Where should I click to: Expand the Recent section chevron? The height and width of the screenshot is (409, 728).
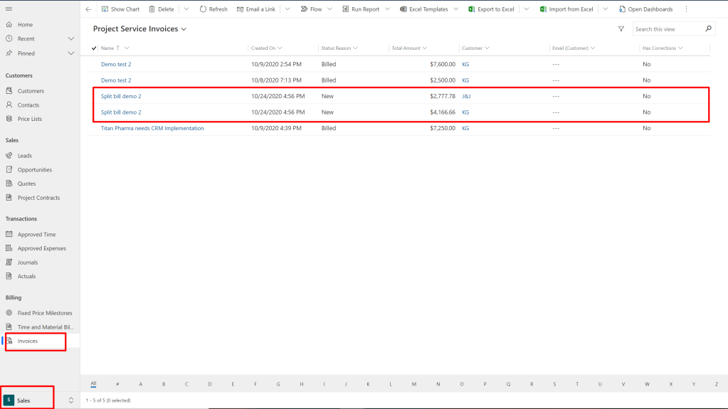(70, 38)
